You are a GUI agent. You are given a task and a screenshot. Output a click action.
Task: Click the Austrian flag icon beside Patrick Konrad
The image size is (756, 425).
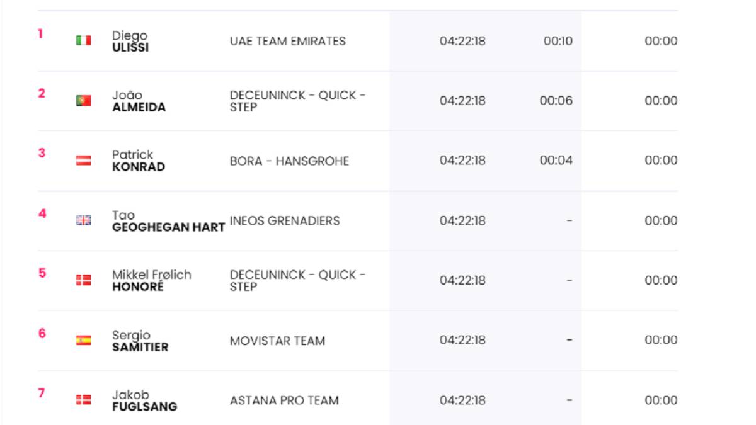point(83,161)
